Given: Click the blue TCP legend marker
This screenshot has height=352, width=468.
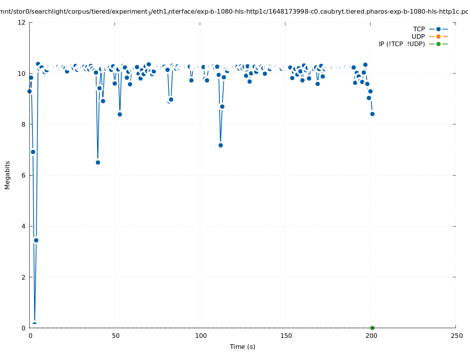Looking at the screenshot, I should coord(438,29).
